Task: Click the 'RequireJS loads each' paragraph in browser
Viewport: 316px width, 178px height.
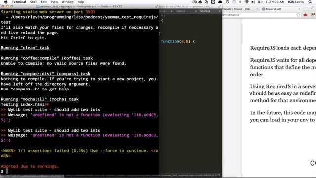Action: (283, 48)
